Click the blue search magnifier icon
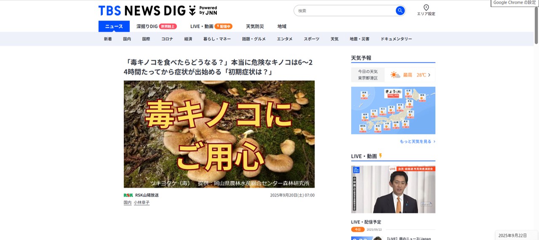 tap(400, 11)
